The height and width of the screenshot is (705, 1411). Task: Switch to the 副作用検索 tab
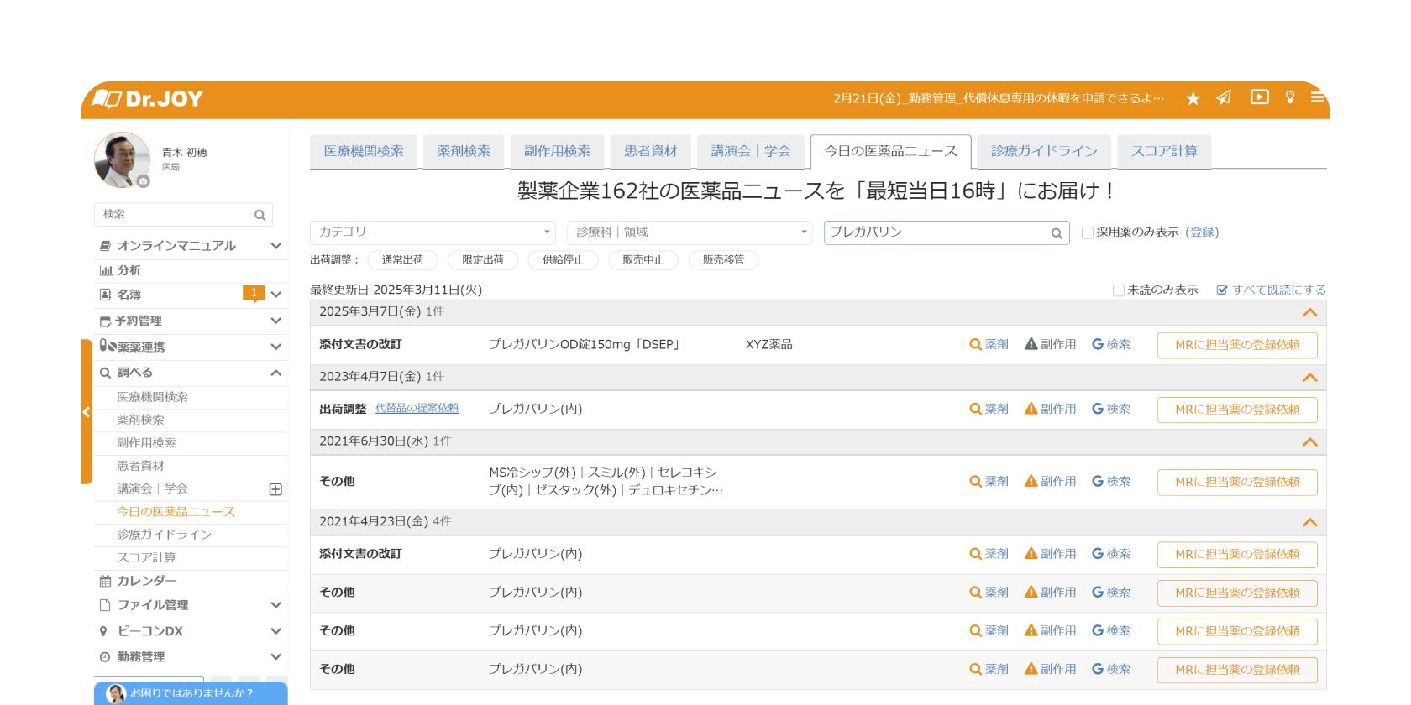pyautogui.click(x=557, y=151)
